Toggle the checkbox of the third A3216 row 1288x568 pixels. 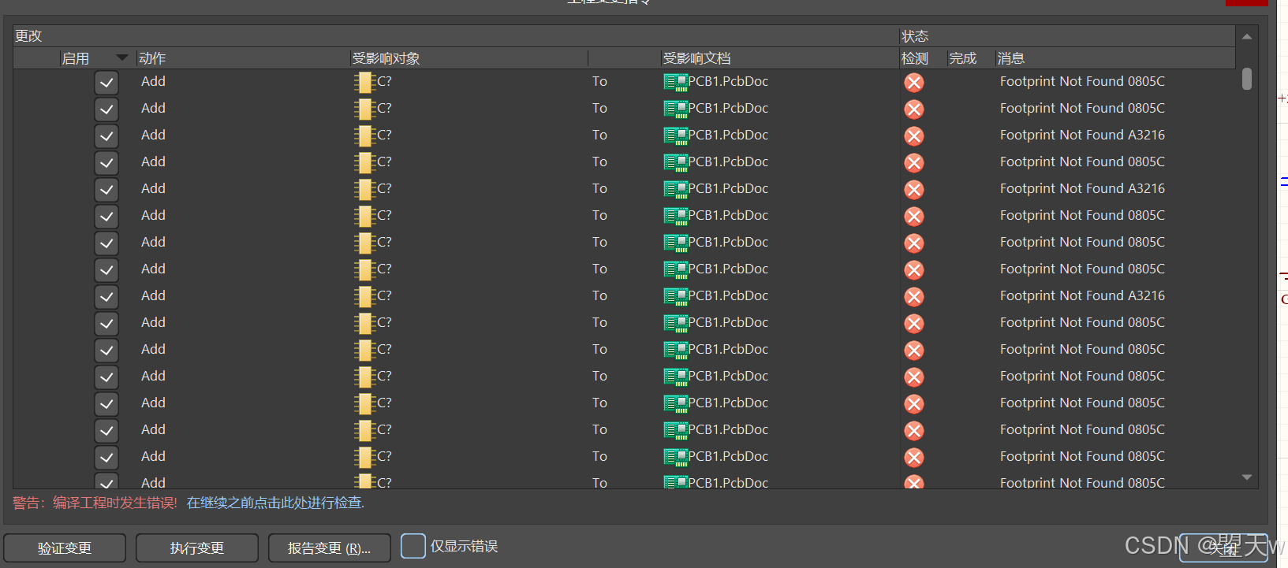(x=106, y=297)
